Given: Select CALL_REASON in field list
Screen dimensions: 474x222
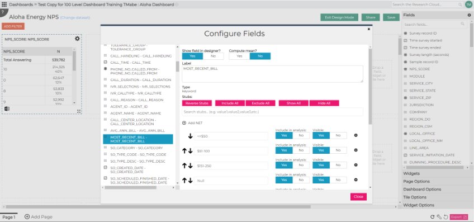Looking at the screenshot, I should (x=137, y=100).
